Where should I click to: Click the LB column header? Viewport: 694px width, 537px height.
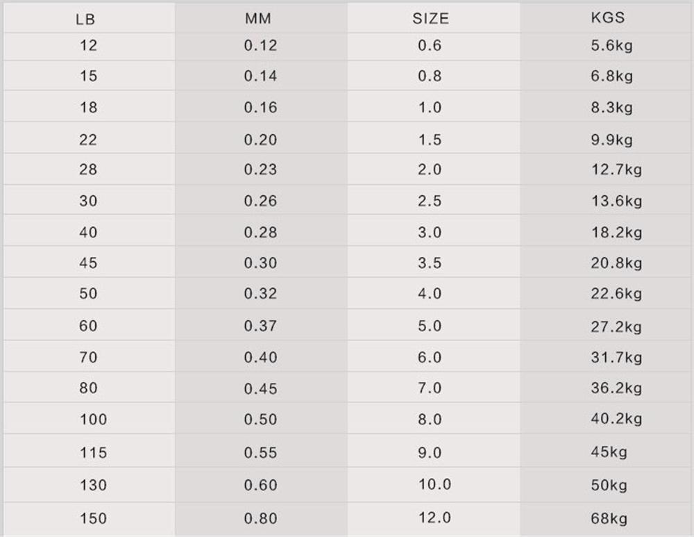coord(86,19)
